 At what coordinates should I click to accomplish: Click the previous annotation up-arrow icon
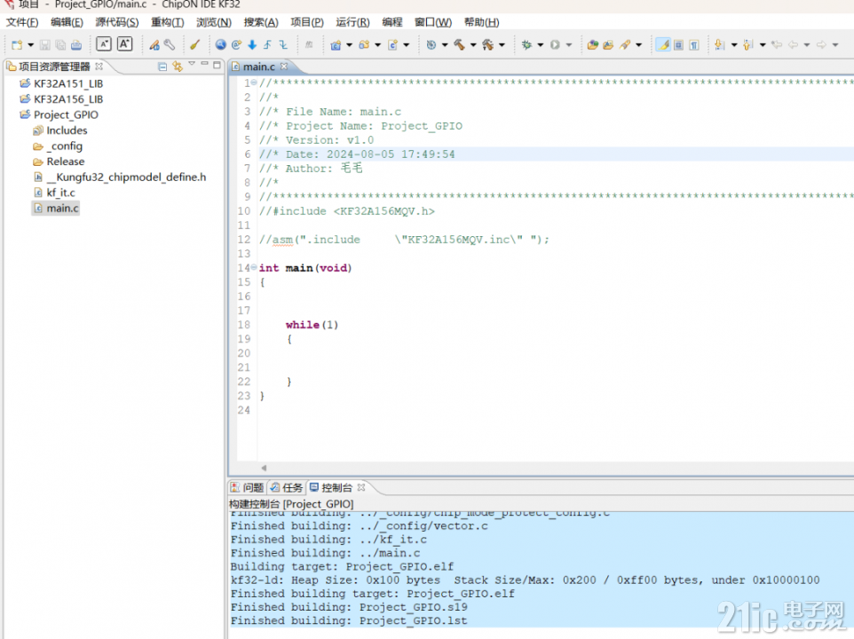(747, 44)
